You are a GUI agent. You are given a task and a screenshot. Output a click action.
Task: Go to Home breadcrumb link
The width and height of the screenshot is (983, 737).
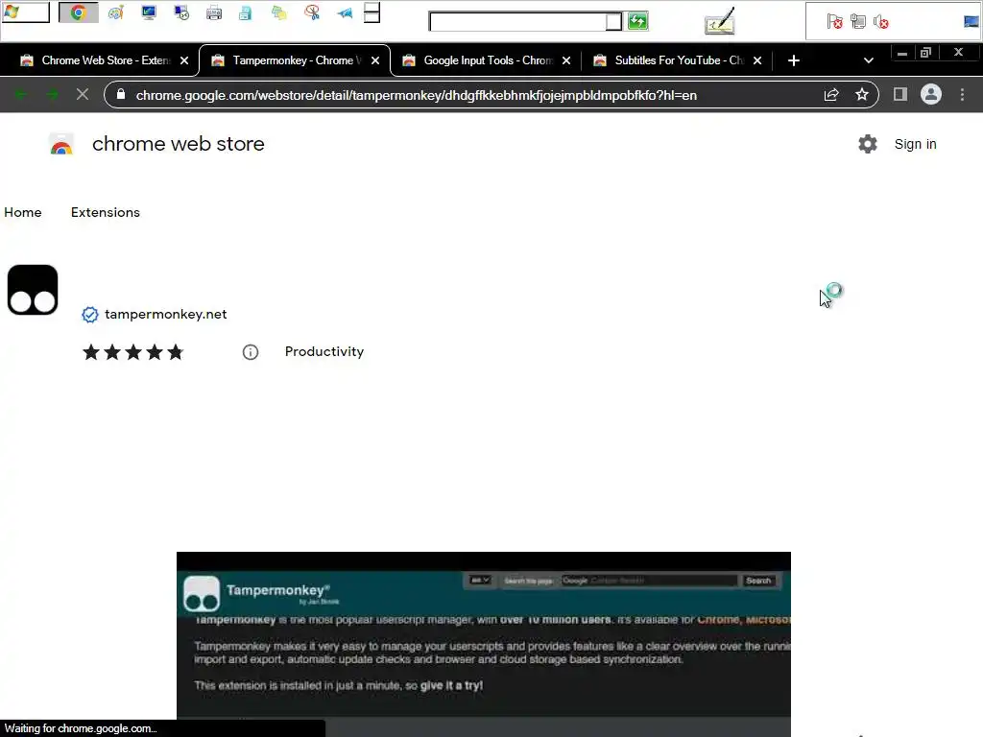23,212
